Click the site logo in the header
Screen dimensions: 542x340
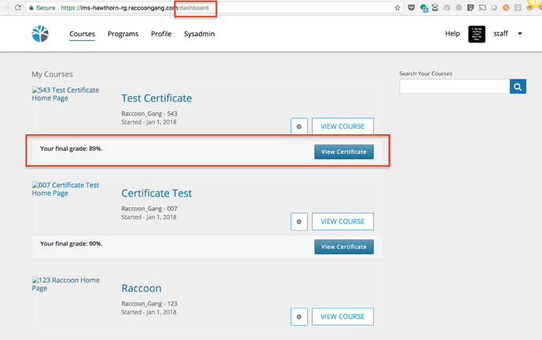(x=40, y=34)
